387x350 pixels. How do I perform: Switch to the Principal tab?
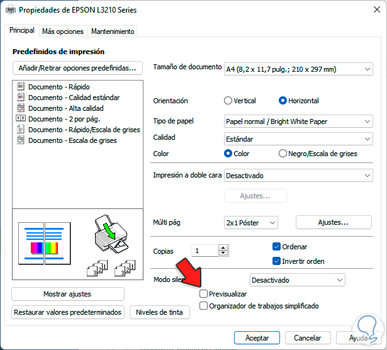[x=22, y=30]
